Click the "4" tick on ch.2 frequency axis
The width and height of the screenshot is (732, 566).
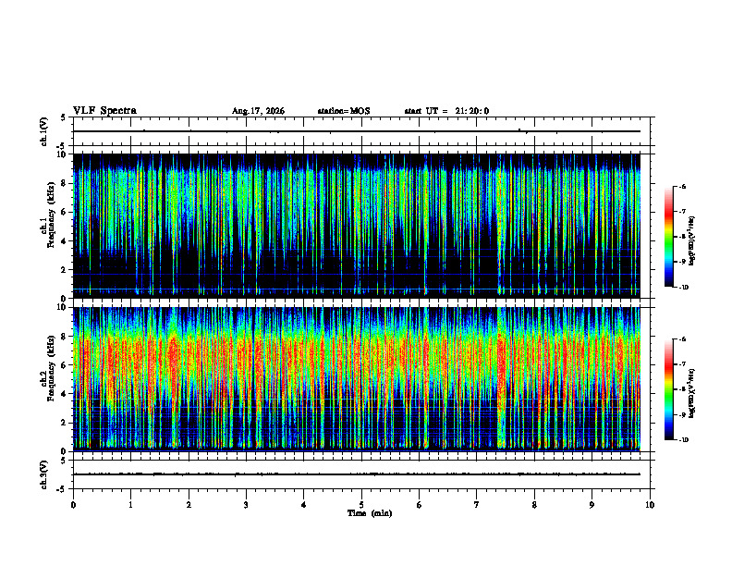(x=65, y=394)
